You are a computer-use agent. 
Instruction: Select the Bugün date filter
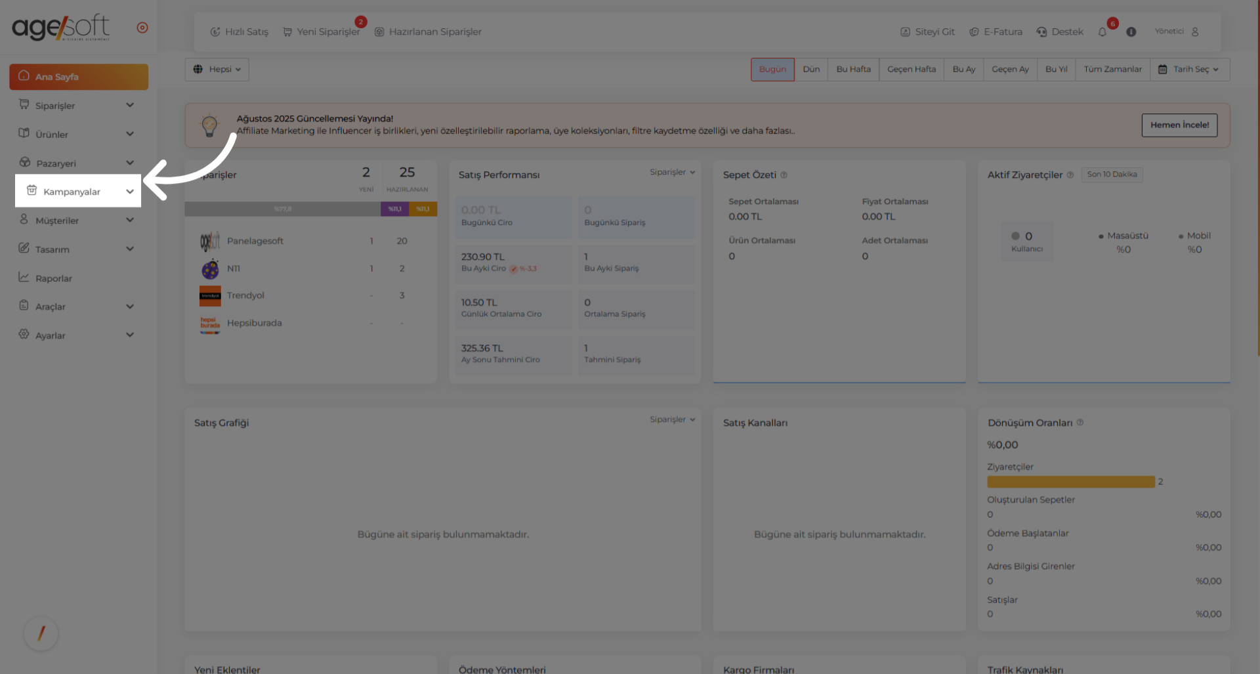click(x=772, y=70)
